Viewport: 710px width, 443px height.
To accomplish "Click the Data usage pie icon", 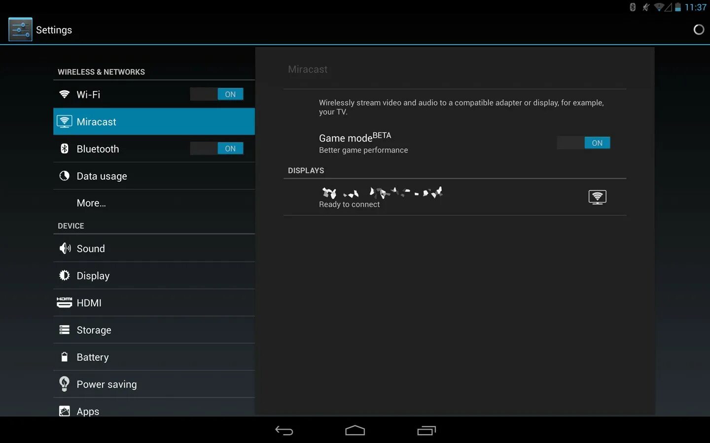I will click(64, 176).
